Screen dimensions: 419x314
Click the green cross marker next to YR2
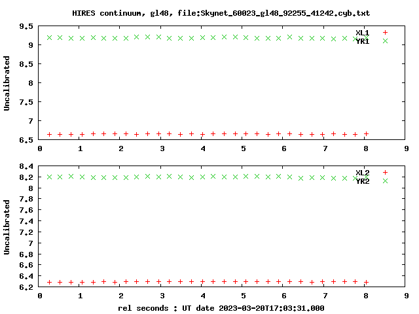(385, 181)
